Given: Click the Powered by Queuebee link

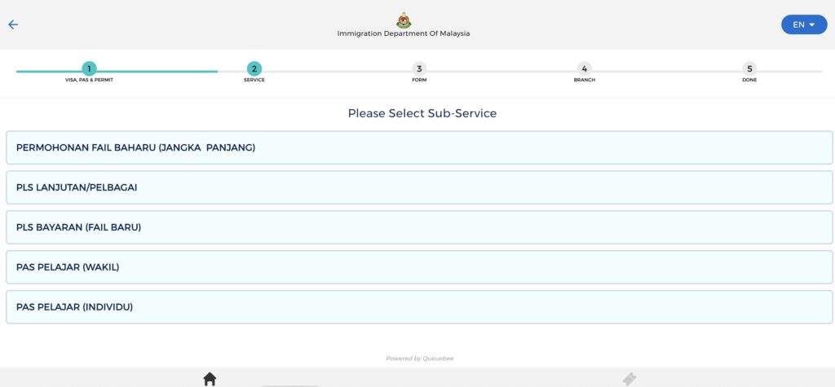Looking at the screenshot, I should (x=420, y=358).
